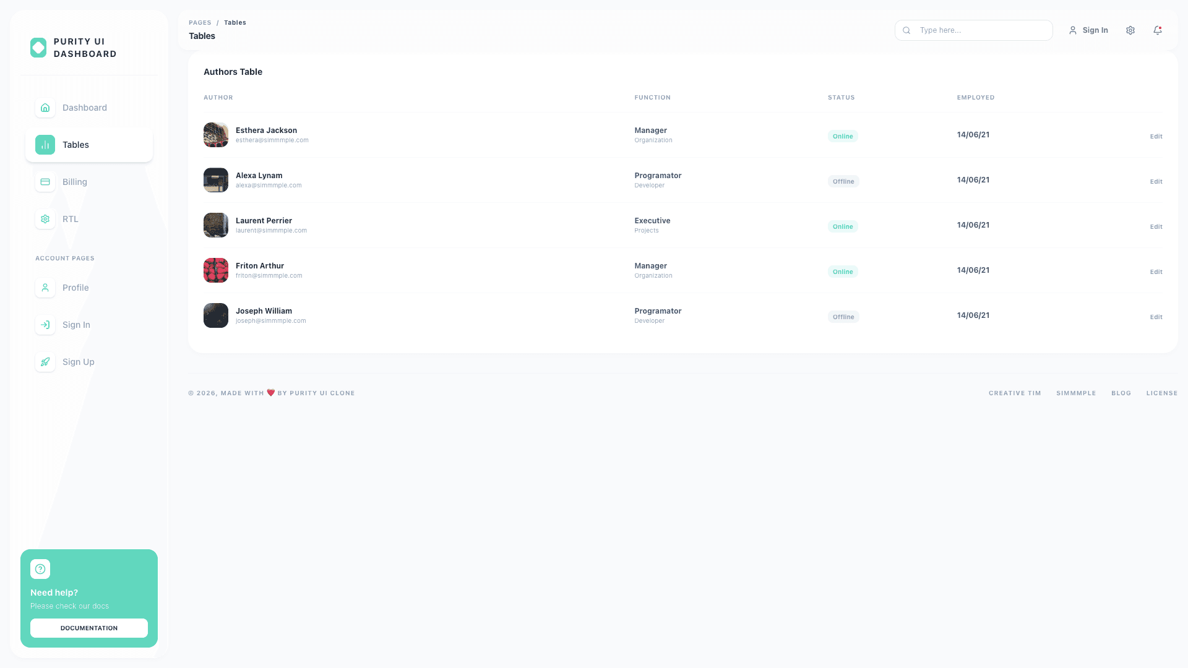
Task: Open settings gear in the top bar
Action: [x=1130, y=30]
